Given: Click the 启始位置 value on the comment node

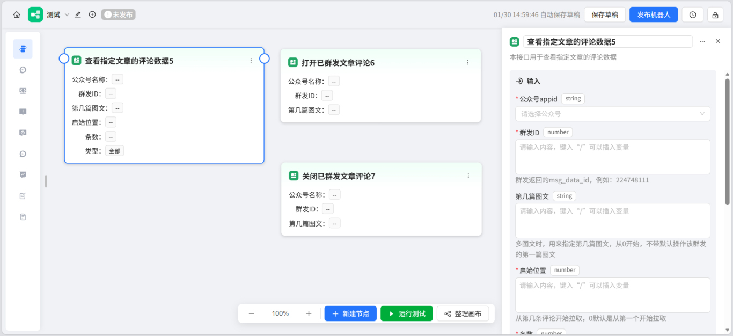Looking at the screenshot, I should coord(111,122).
